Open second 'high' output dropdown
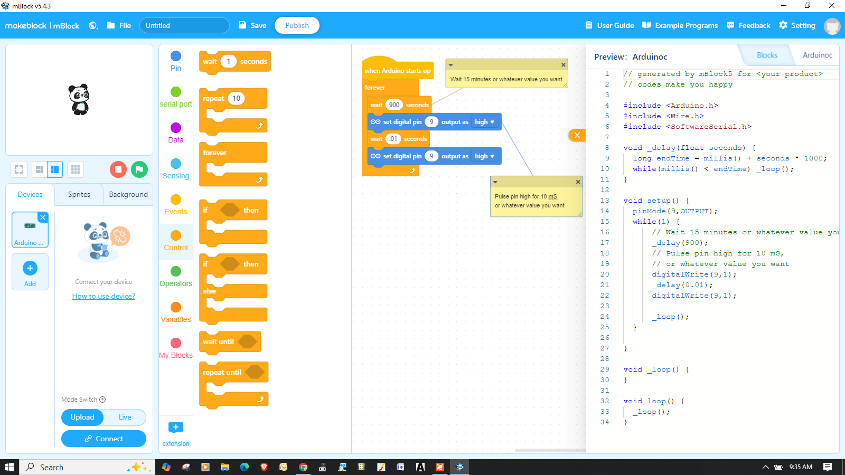 click(x=485, y=156)
